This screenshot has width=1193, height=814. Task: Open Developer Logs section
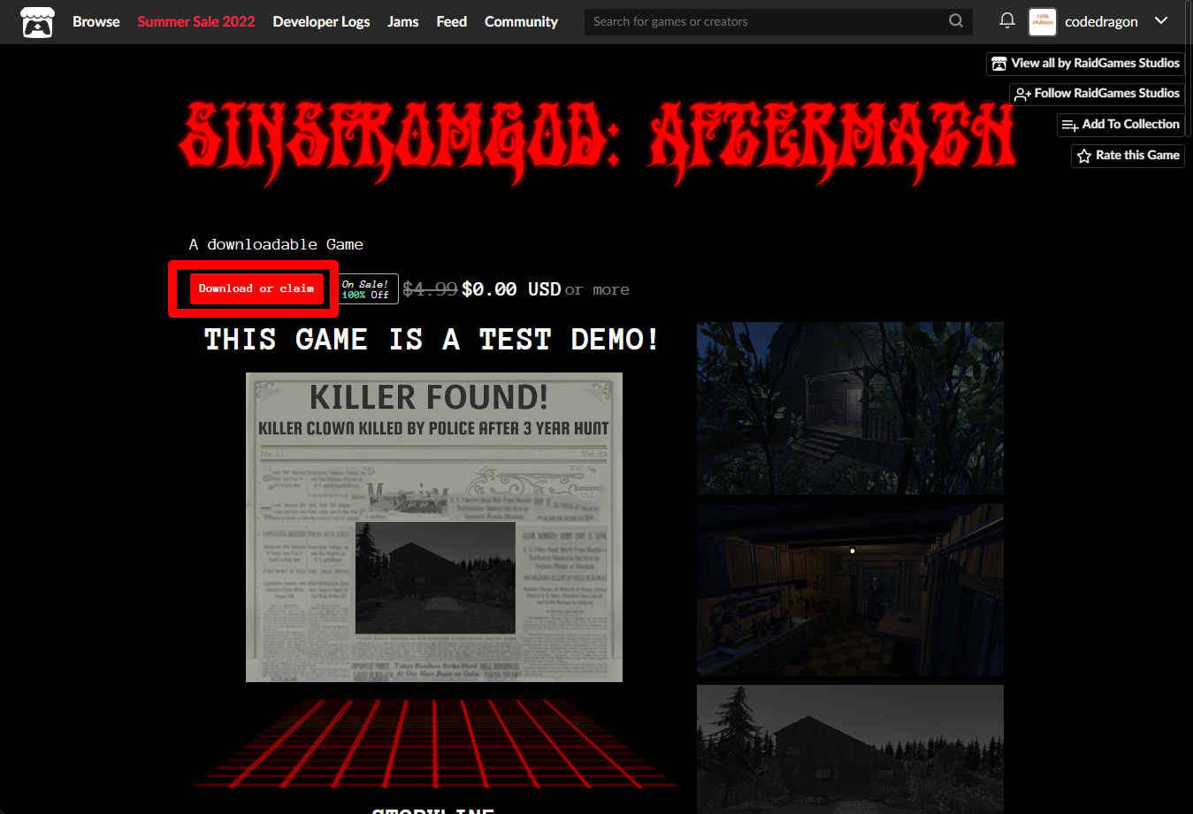pos(321,21)
